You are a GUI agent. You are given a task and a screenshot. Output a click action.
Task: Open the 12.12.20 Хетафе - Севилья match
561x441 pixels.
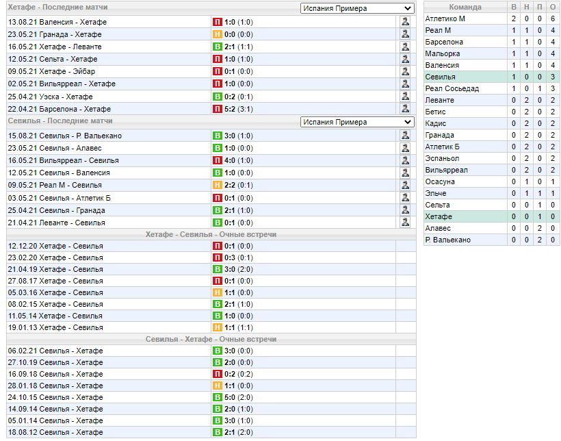pyautogui.click(x=55, y=246)
